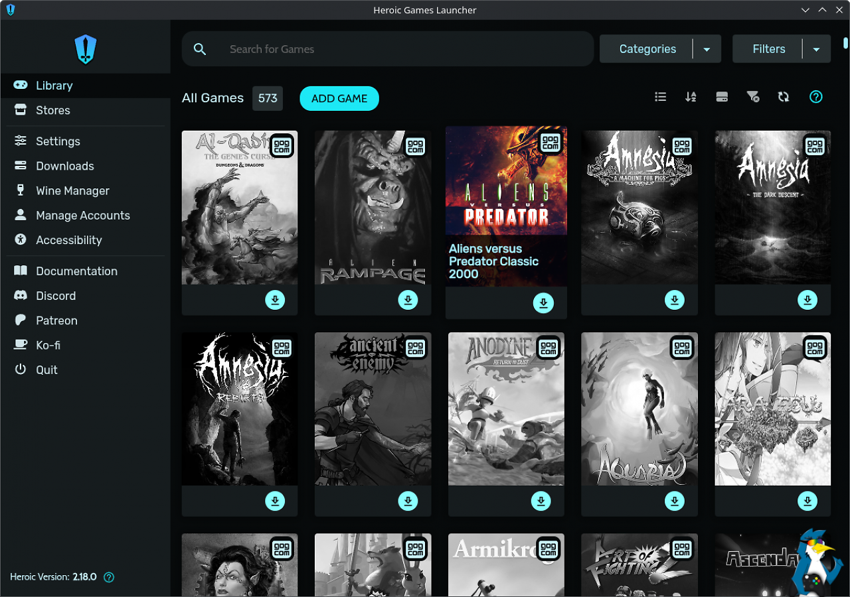
Task: Open the Patreon link
Action: (85, 320)
